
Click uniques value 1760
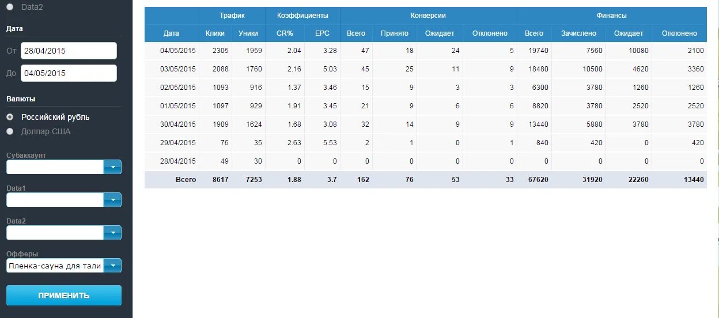pyautogui.click(x=254, y=69)
